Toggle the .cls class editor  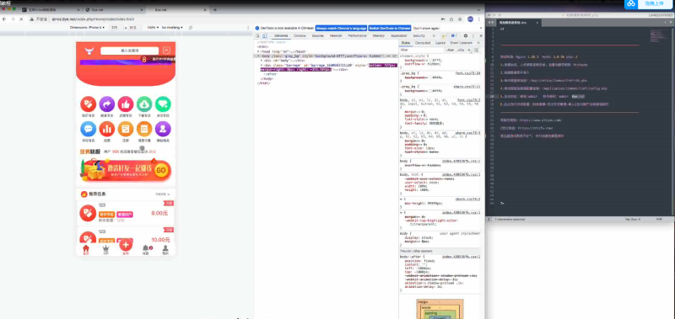tap(462, 51)
